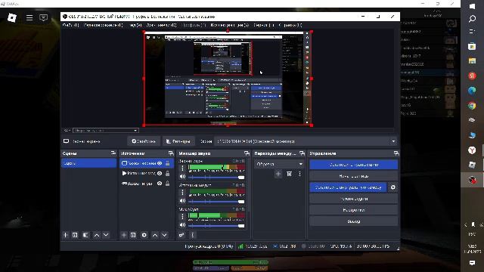Open Chrome from the Windows taskbar
Image resolution: width=484 pixels, height=272 pixels.
coord(472,106)
